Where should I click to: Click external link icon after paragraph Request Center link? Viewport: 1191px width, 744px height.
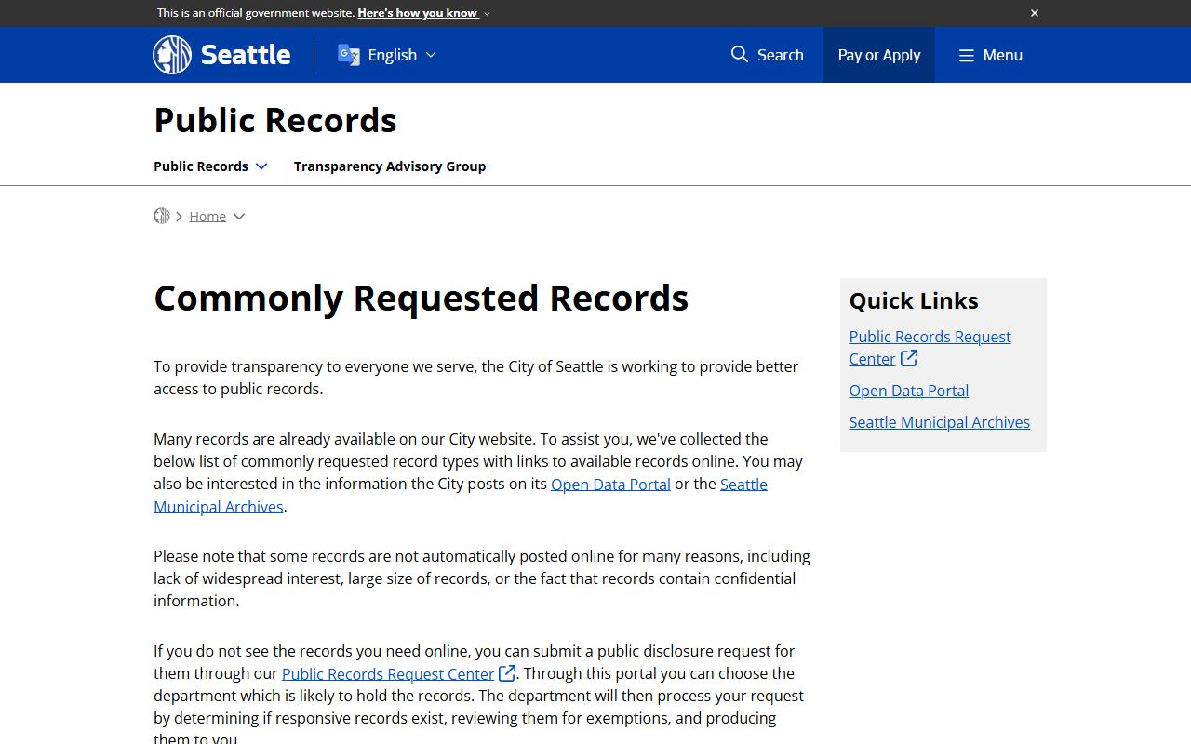pos(507,673)
